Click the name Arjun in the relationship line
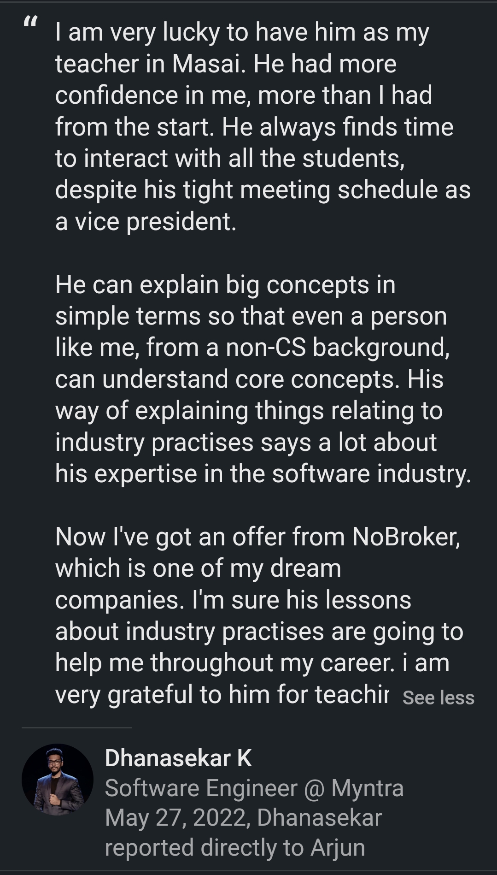Image resolution: width=497 pixels, height=875 pixels. point(338,847)
